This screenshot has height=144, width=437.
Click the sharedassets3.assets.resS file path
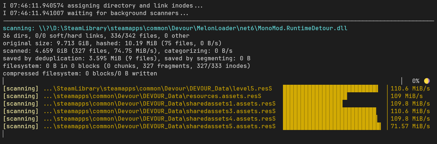tap(159, 111)
